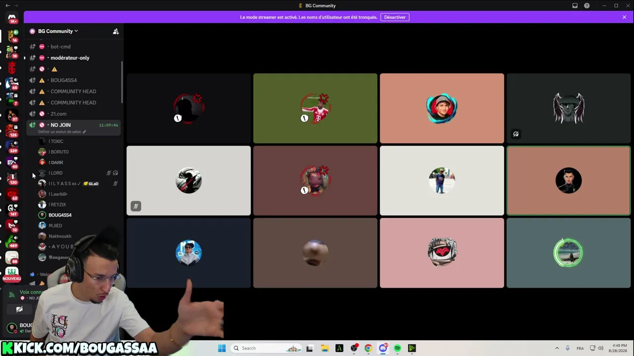Open the server icon with badge 13
The image size is (634, 356).
coord(12,226)
